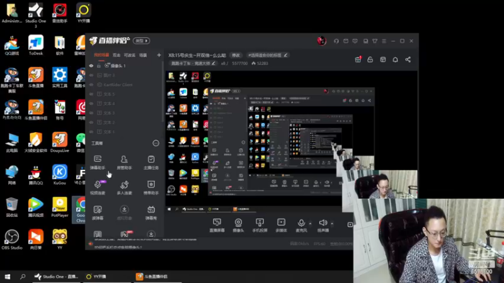Open the OBS Studio desktop icon
504x283 pixels.
pyautogui.click(x=12, y=240)
